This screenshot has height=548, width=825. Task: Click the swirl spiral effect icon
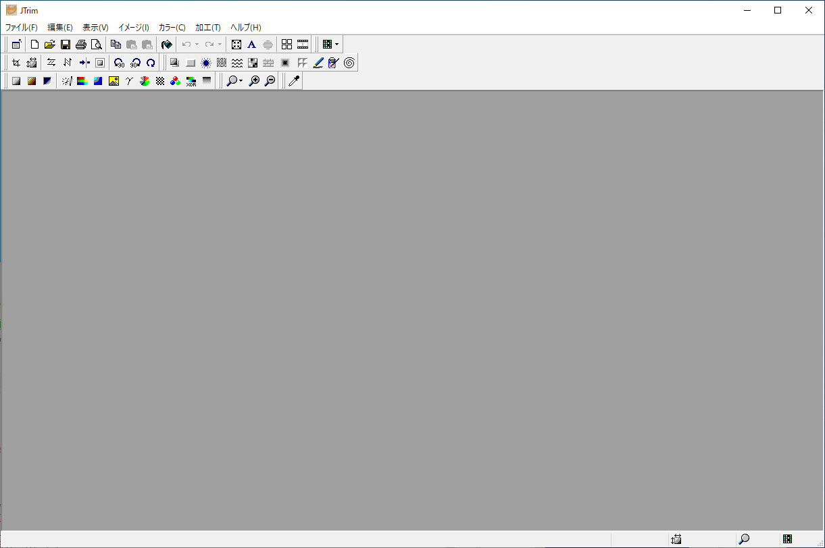[x=349, y=63]
